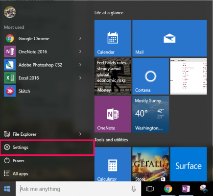Open the Calculator tile
Viewport: 213px width, 196px height.
coord(113,164)
